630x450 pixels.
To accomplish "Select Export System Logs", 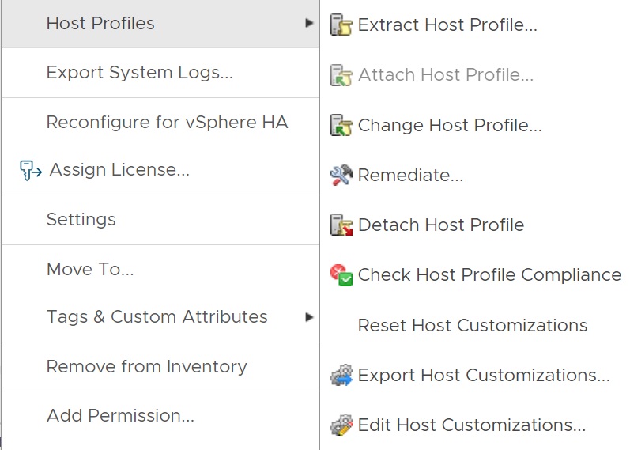I will point(139,73).
